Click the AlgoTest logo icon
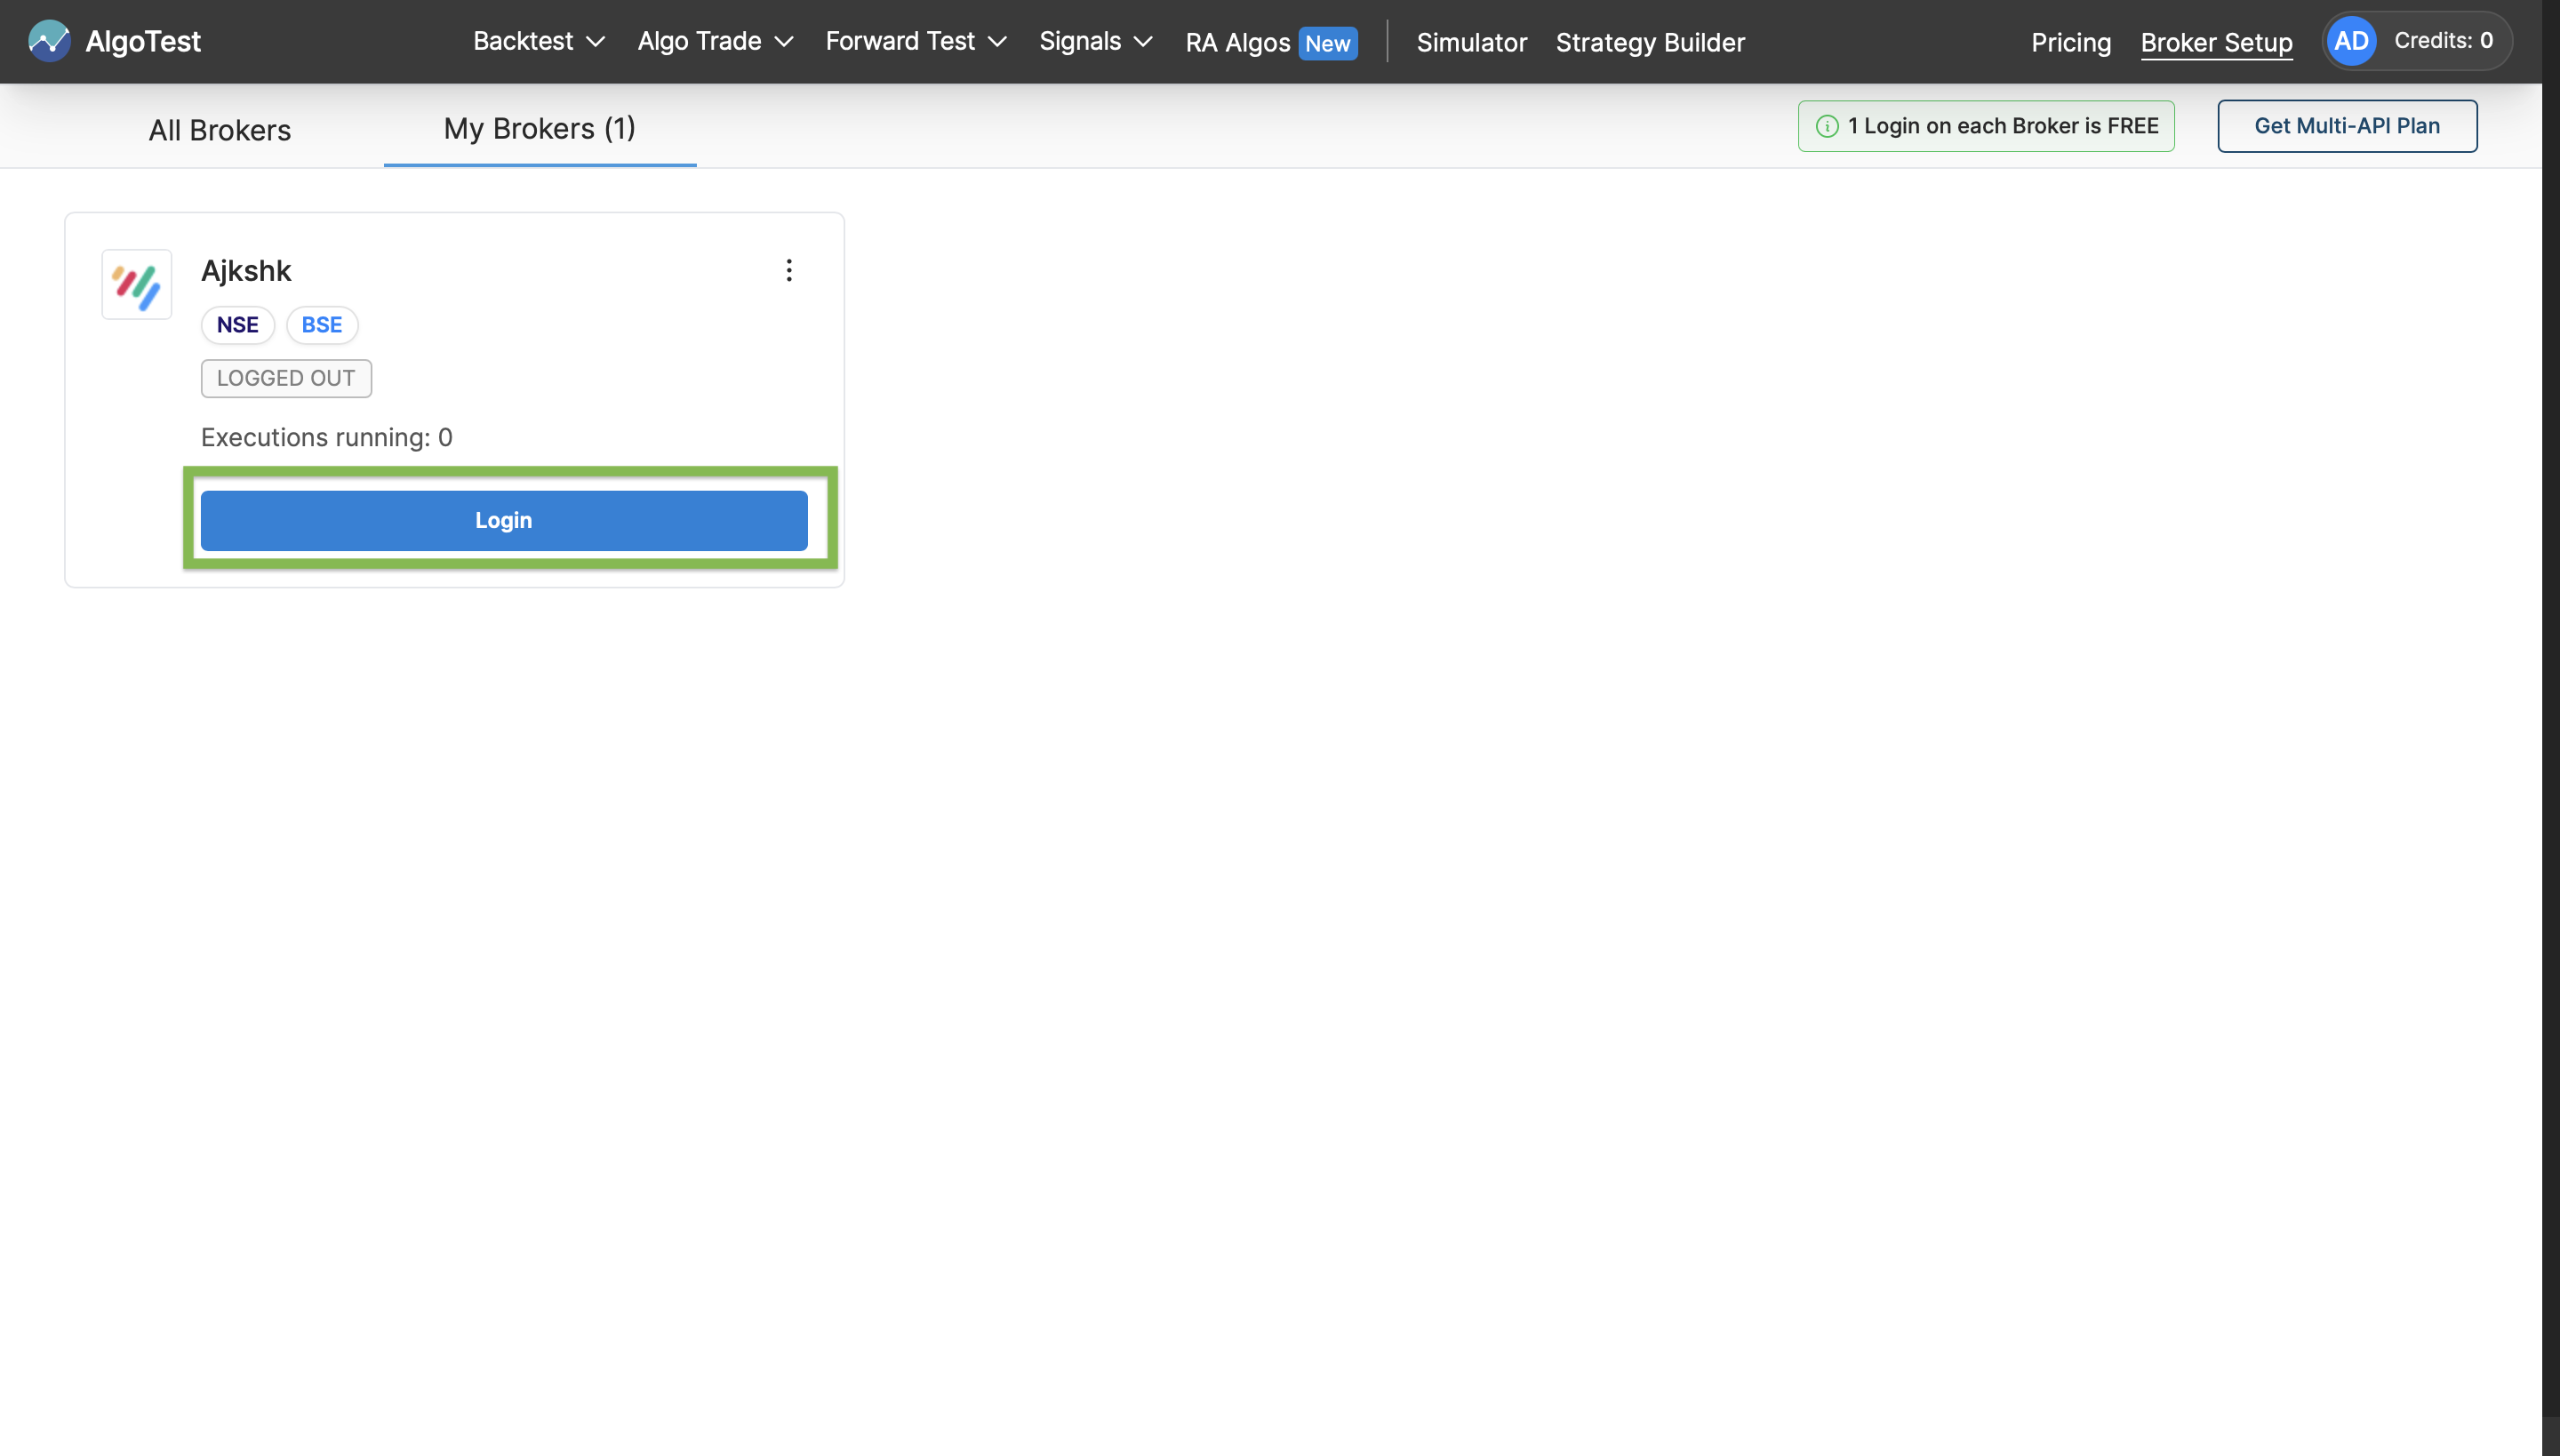The width and height of the screenshot is (2560, 1456). (49, 41)
